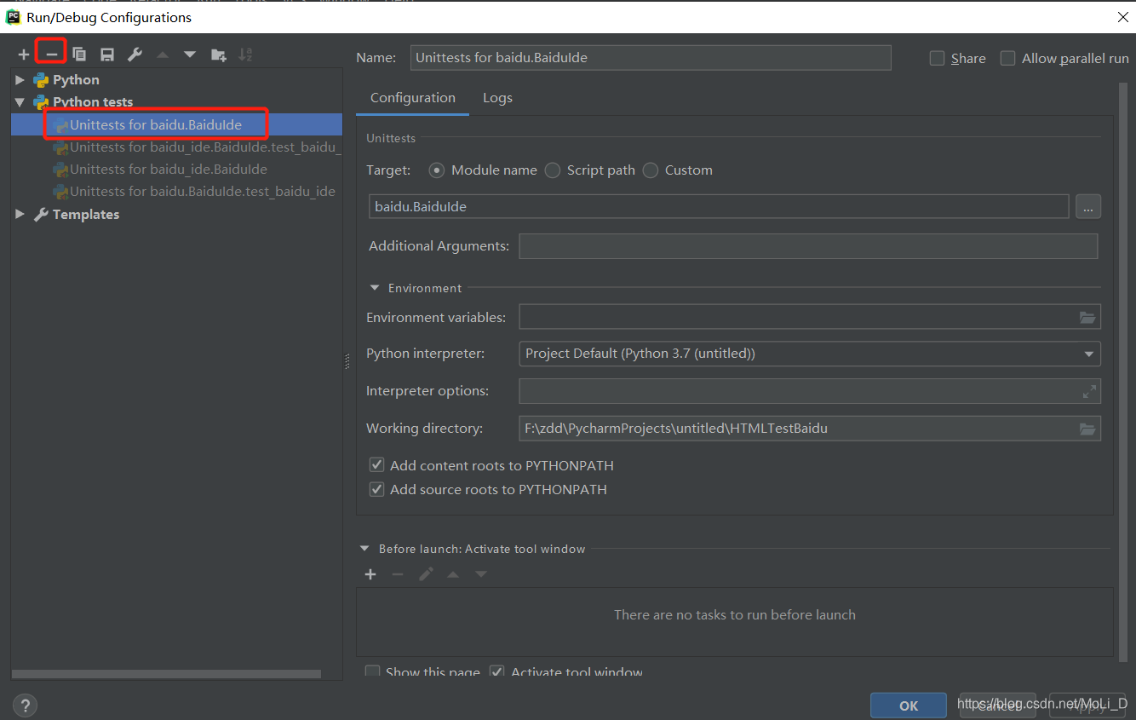Select the Python tests group label
The image size is (1136, 720).
pos(93,102)
